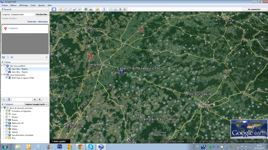Uncheck the Routes layer checkbox
268x150 pixels.
[7, 120]
